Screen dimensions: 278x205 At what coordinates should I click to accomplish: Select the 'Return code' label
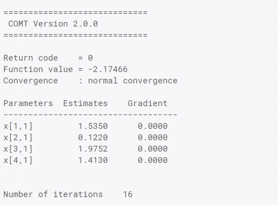pyautogui.click(x=31, y=58)
